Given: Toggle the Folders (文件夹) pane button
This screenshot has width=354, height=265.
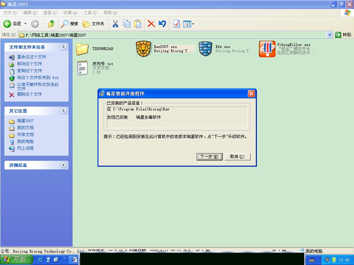Looking at the screenshot, I should (x=93, y=24).
